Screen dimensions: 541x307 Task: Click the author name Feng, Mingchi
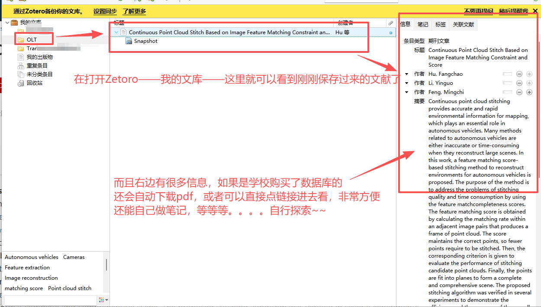point(446,92)
